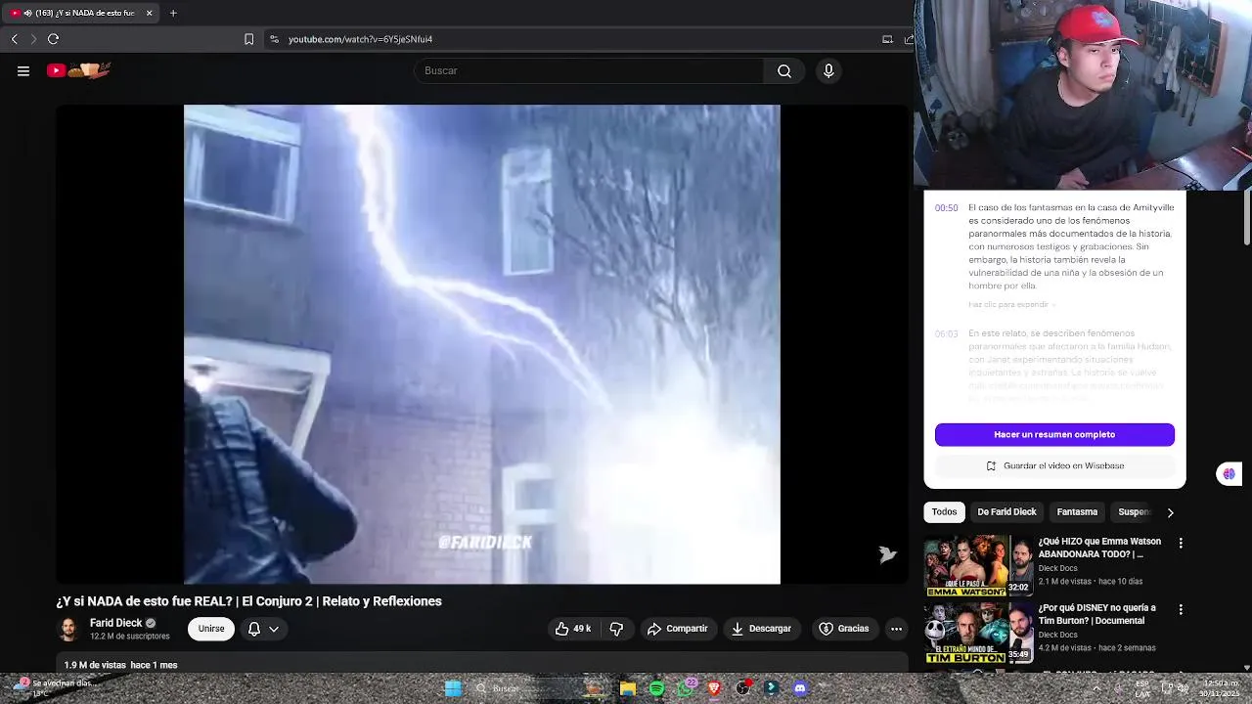Click the video title '¿Y si NADA de esto fue REAL?'
Viewport: 1252px width, 704px height.
(x=248, y=601)
